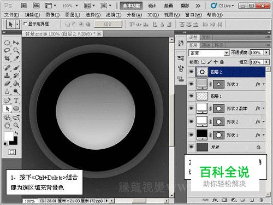This screenshot has height=205, width=273.
Task: Hide the 图层 2 layer
Action: click(x=191, y=72)
